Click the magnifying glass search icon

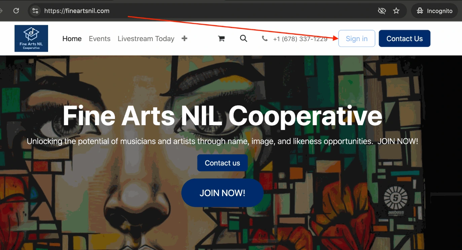[244, 38]
